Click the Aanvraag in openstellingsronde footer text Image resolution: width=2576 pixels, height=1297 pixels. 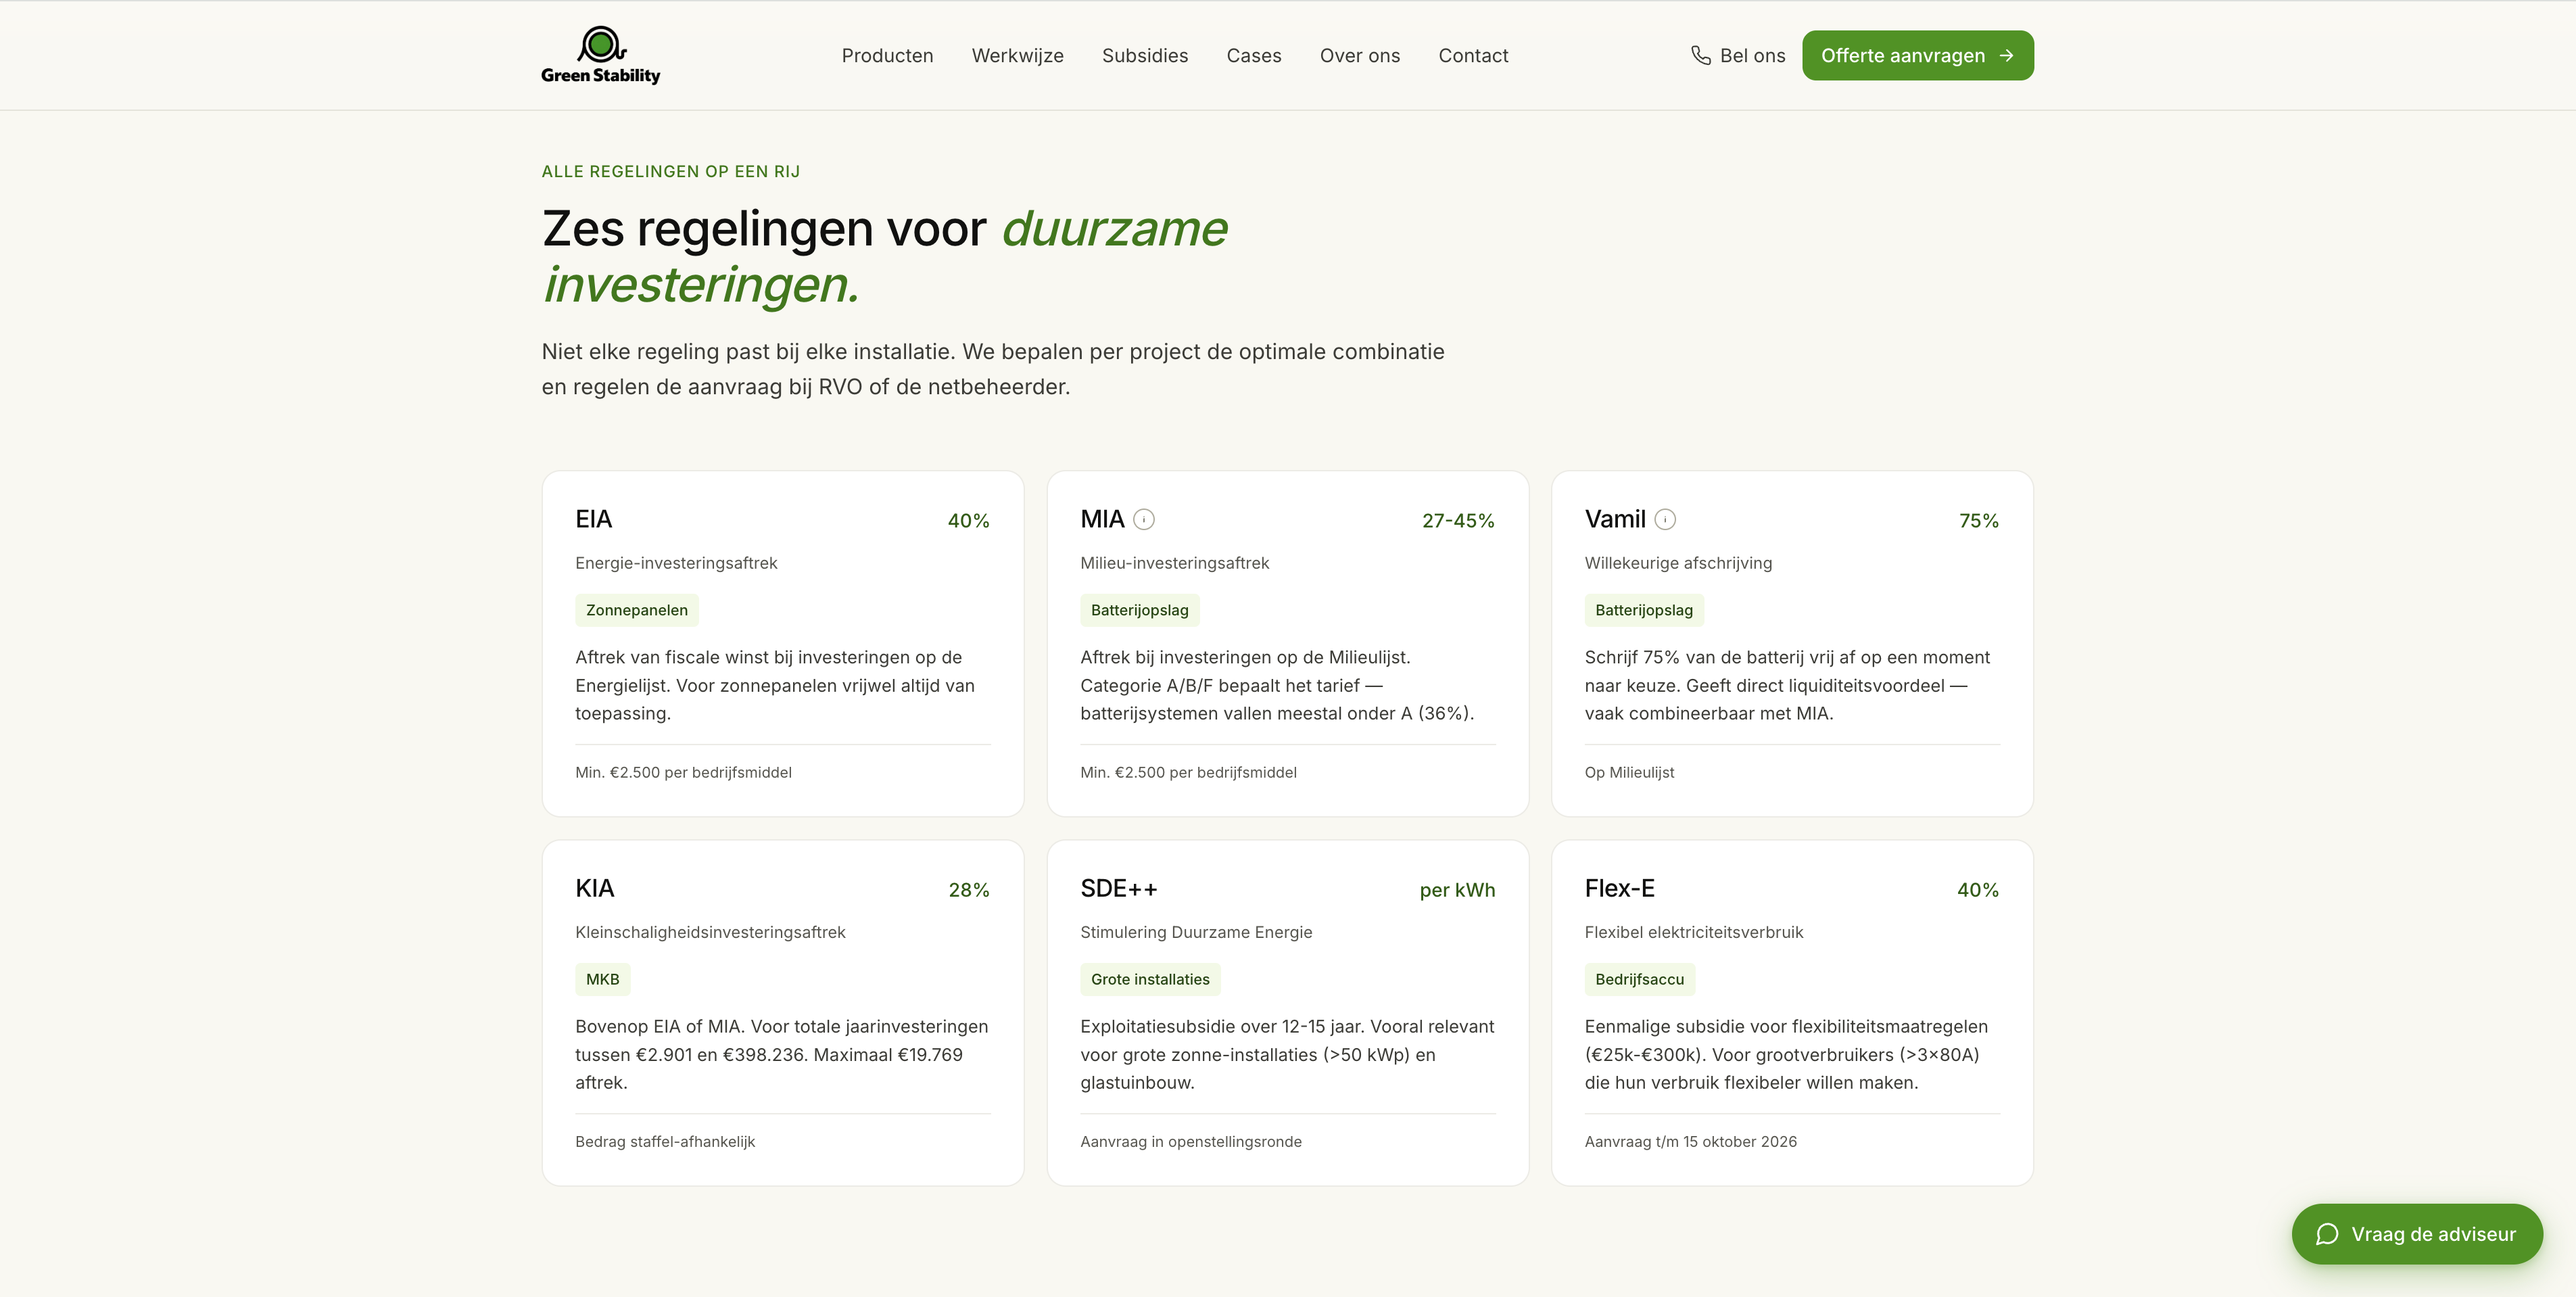(x=1191, y=1141)
